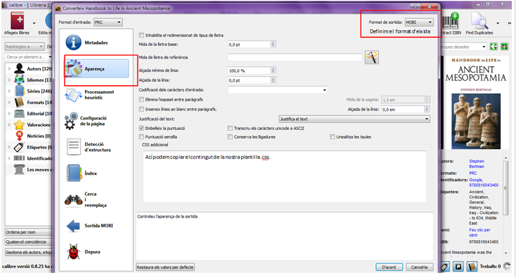Click the D'acord button
517x277 pixels.
[389, 267]
